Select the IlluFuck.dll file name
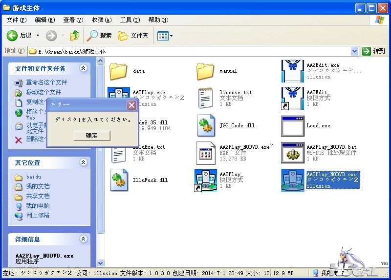Screen dimensions: 391x280 click(x=150, y=180)
